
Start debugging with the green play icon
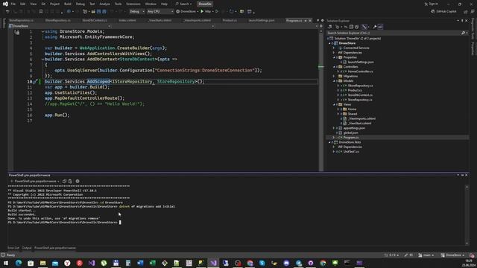point(202,12)
